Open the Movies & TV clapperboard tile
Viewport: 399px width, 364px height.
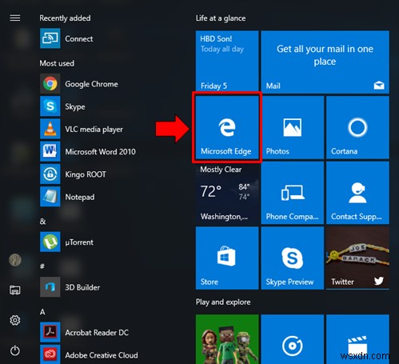[357, 339]
